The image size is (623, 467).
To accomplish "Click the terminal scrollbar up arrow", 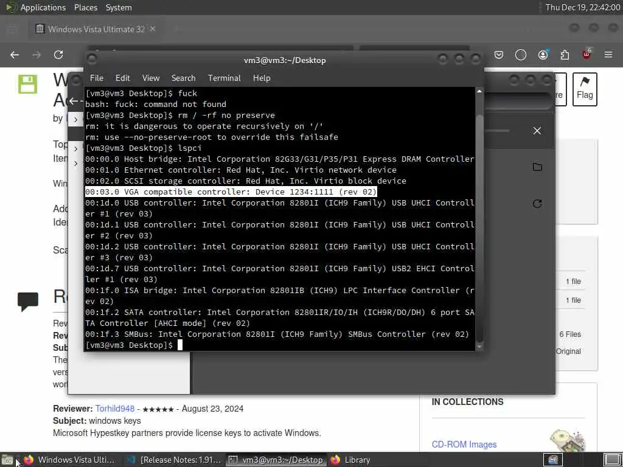I will [479, 91].
